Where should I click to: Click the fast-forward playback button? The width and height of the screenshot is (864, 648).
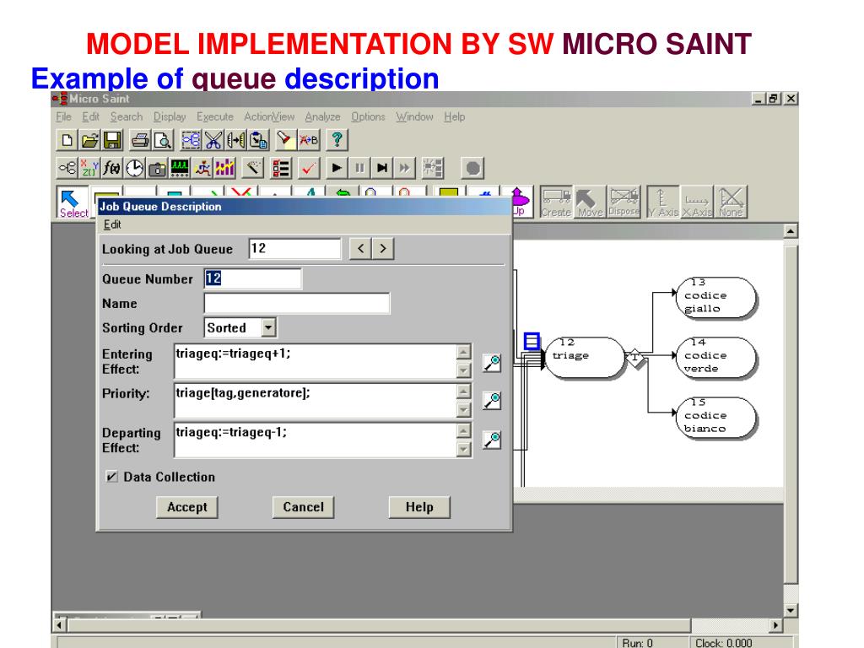coord(404,168)
